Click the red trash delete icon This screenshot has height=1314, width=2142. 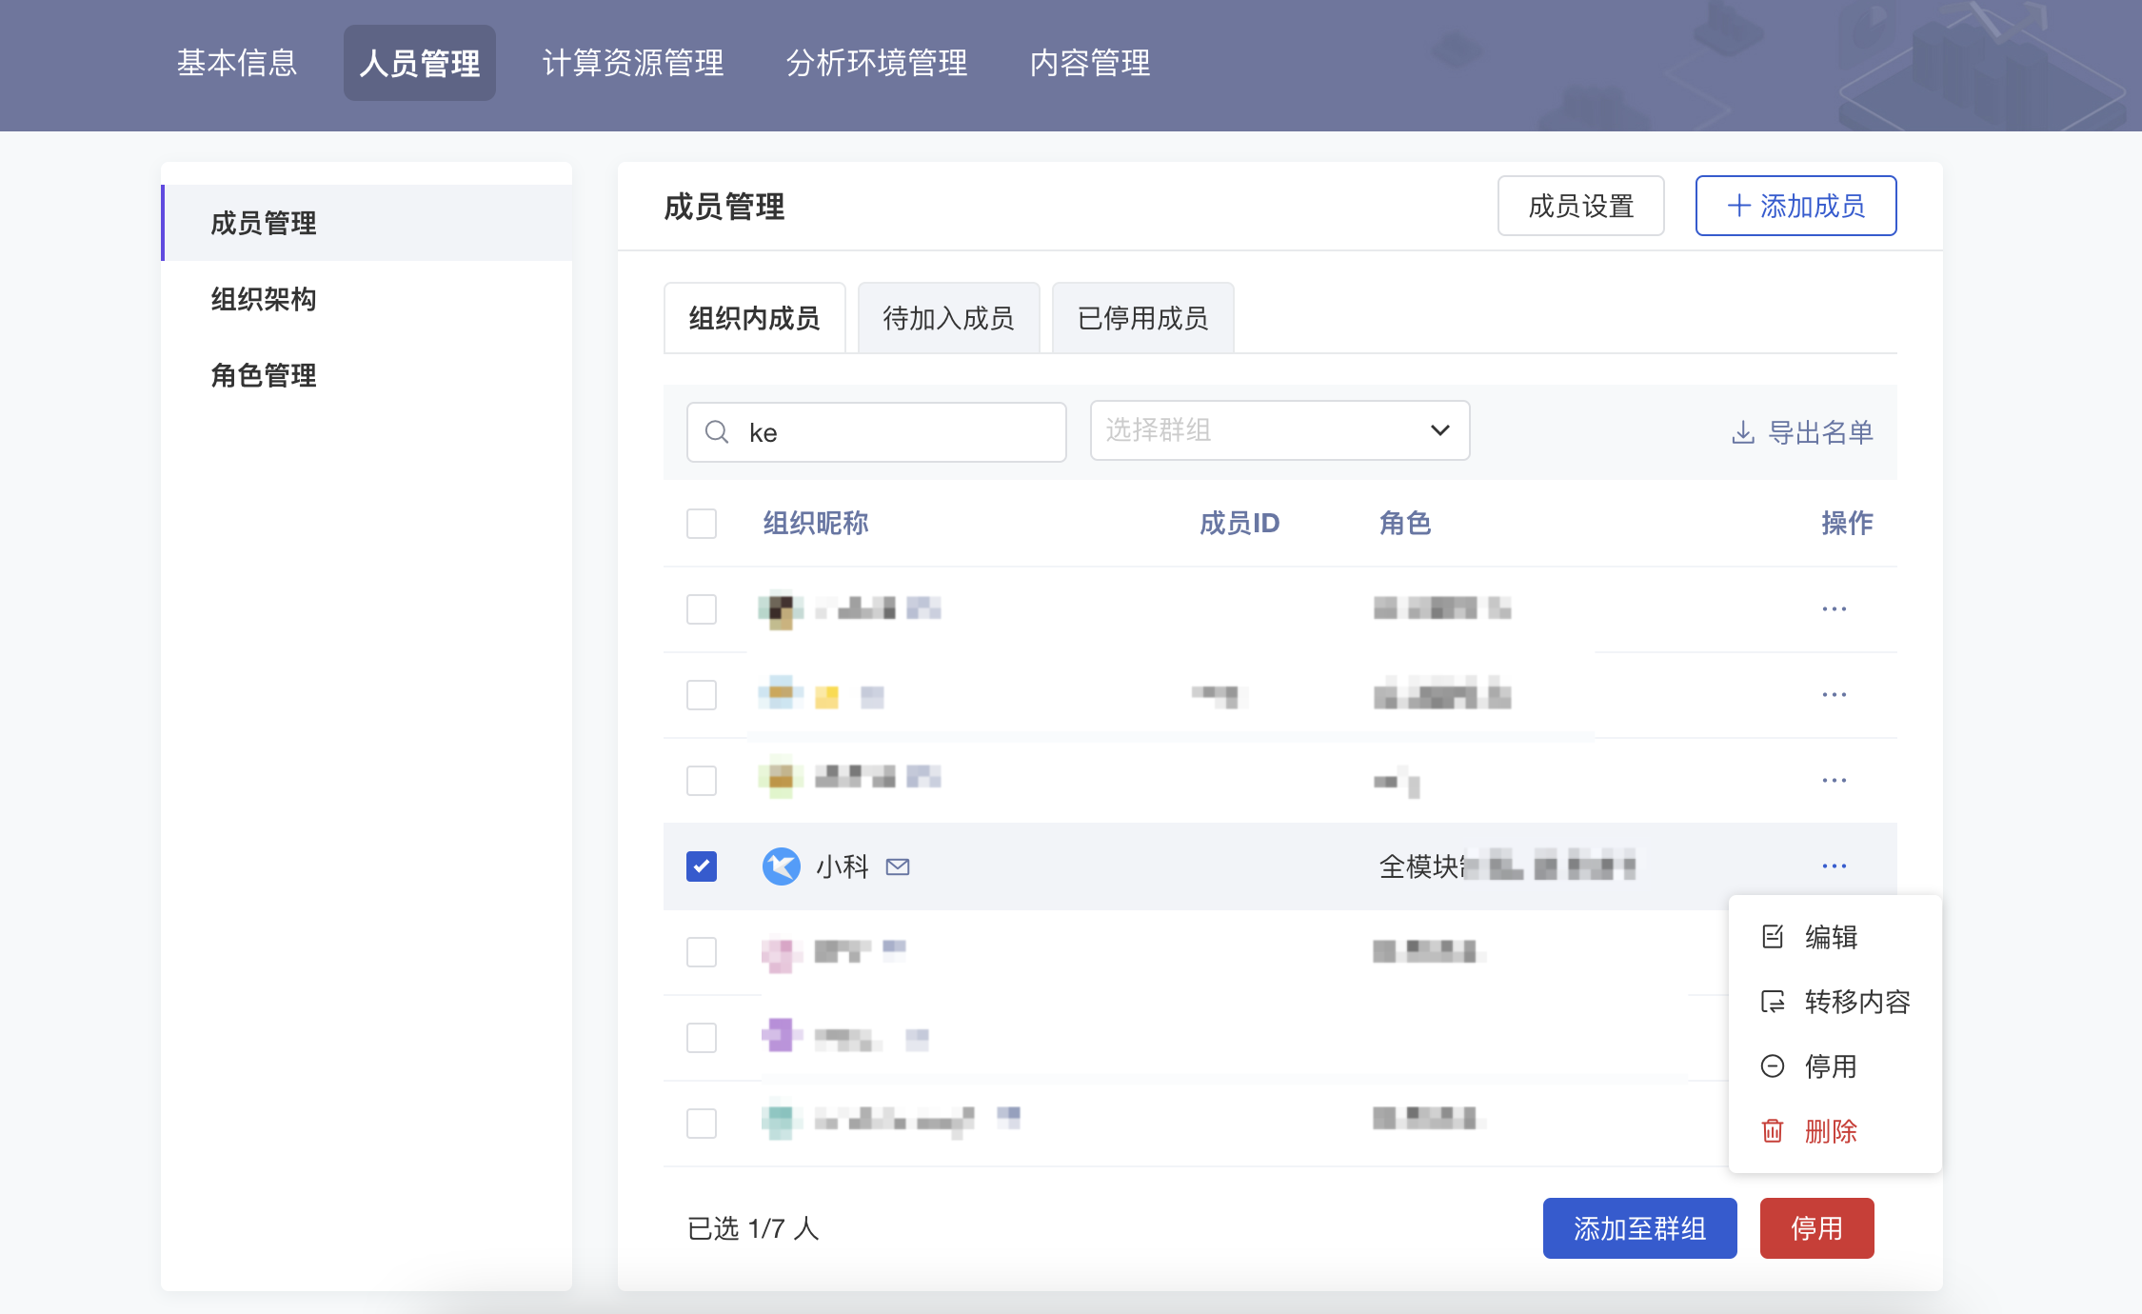pos(1773,1131)
